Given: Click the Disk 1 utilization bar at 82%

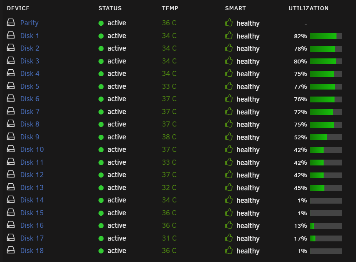Looking at the screenshot, I should tap(326, 36).
